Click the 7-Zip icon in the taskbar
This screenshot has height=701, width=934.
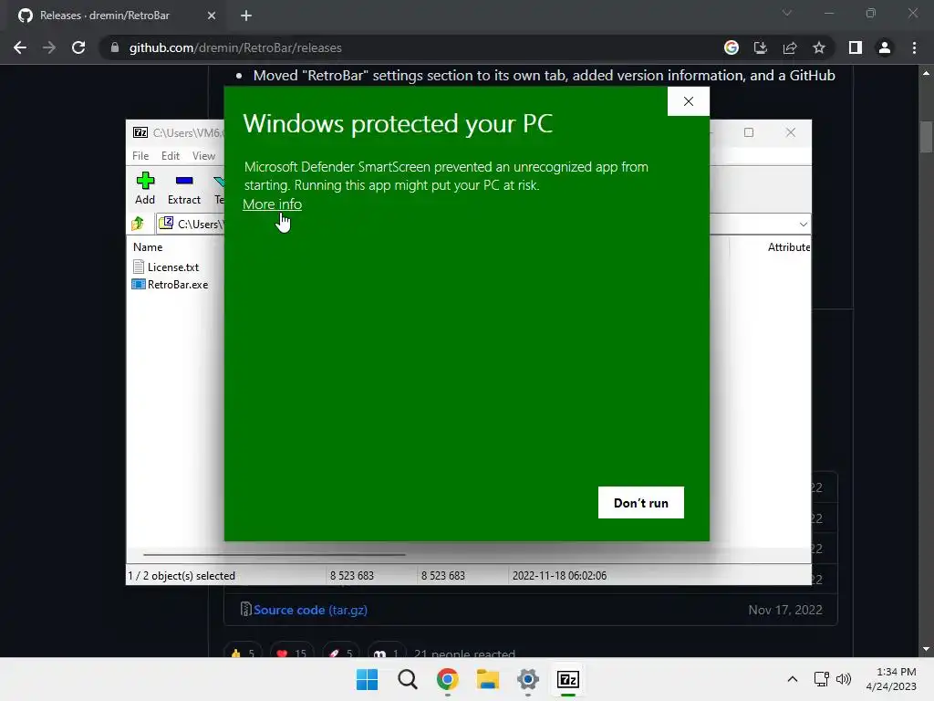point(568,679)
